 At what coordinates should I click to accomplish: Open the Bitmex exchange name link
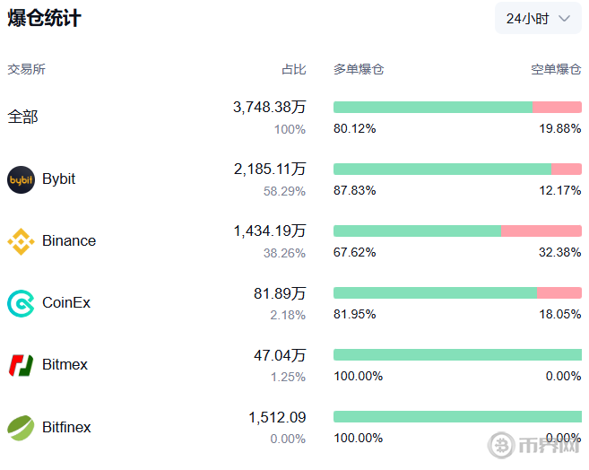(65, 365)
